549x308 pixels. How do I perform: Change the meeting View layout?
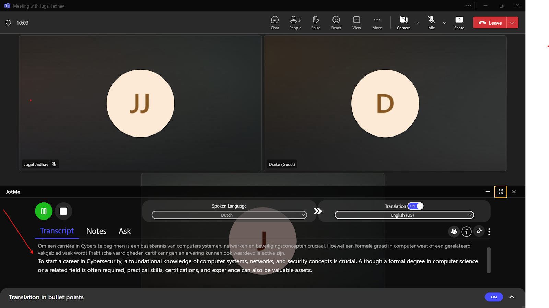(x=357, y=23)
